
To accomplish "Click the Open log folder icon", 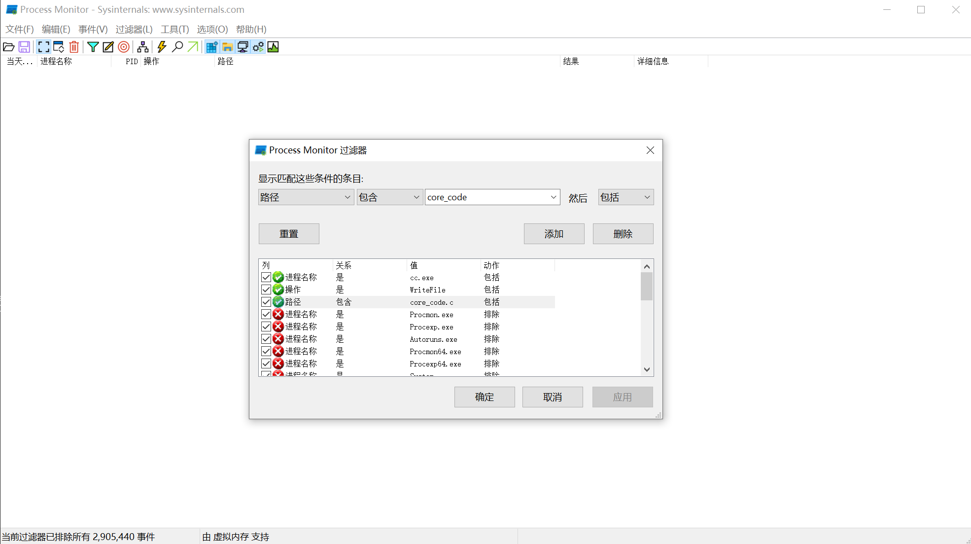I will point(9,47).
